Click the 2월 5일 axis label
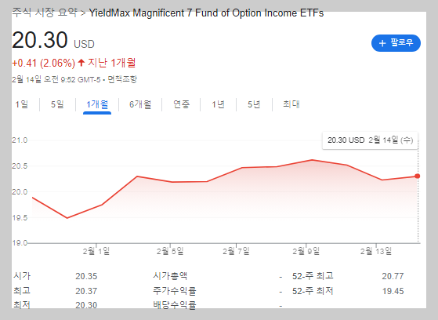Viewport: 438px width, 320px height. pos(170,251)
